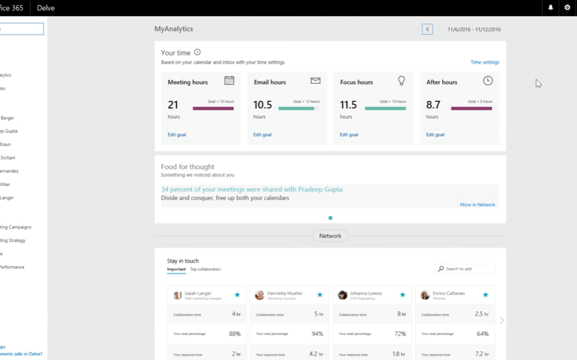Click the Food for thought carousel dot
This screenshot has height=360, width=577.
click(x=331, y=218)
